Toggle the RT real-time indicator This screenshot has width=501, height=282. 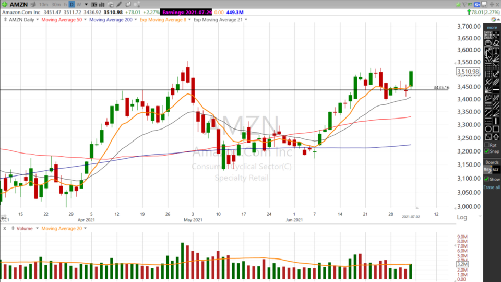470,5
